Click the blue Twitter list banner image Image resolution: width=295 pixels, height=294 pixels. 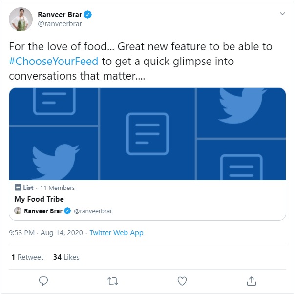[147, 134]
